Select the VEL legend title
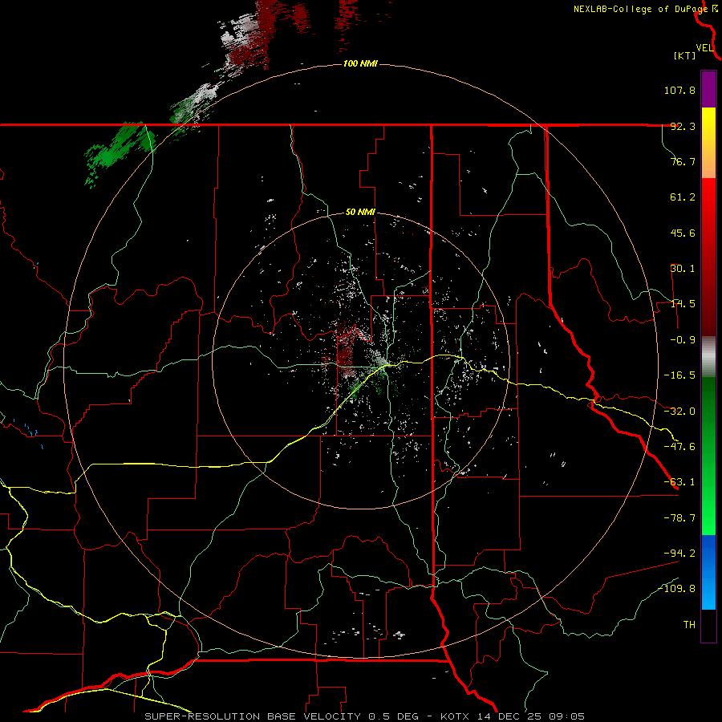722x722 pixels. [x=704, y=48]
